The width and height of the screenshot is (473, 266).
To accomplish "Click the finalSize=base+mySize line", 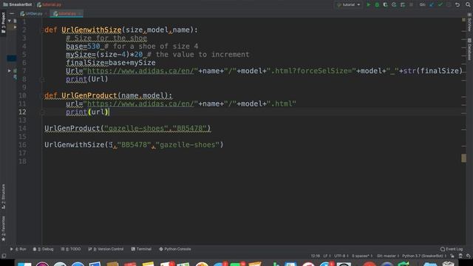I will (111, 63).
